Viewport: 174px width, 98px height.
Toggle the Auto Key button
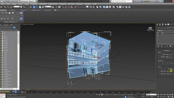143,94
